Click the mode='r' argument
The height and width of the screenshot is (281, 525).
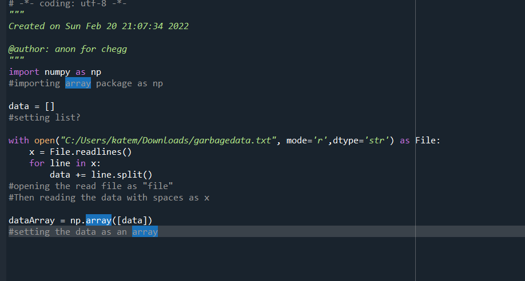pyautogui.click(x=307, y=140)
